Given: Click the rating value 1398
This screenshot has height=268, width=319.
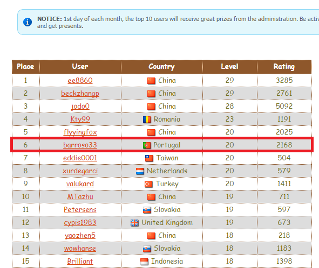Looking at the screenshot, I should [x=284, y=262].
